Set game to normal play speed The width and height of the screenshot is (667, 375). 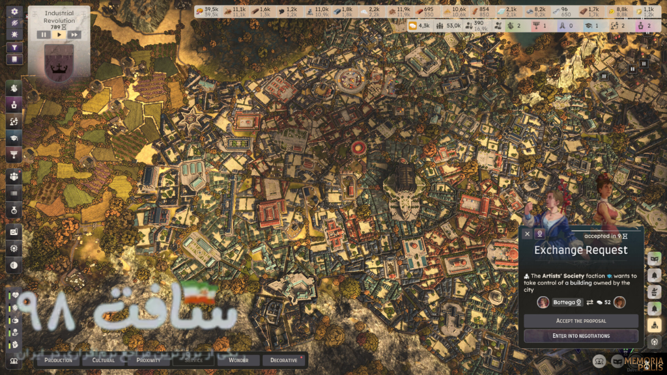(x=59, y=35)
